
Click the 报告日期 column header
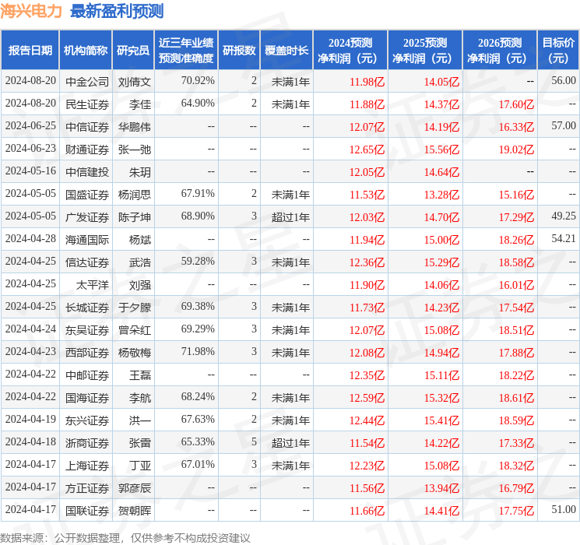30,51
